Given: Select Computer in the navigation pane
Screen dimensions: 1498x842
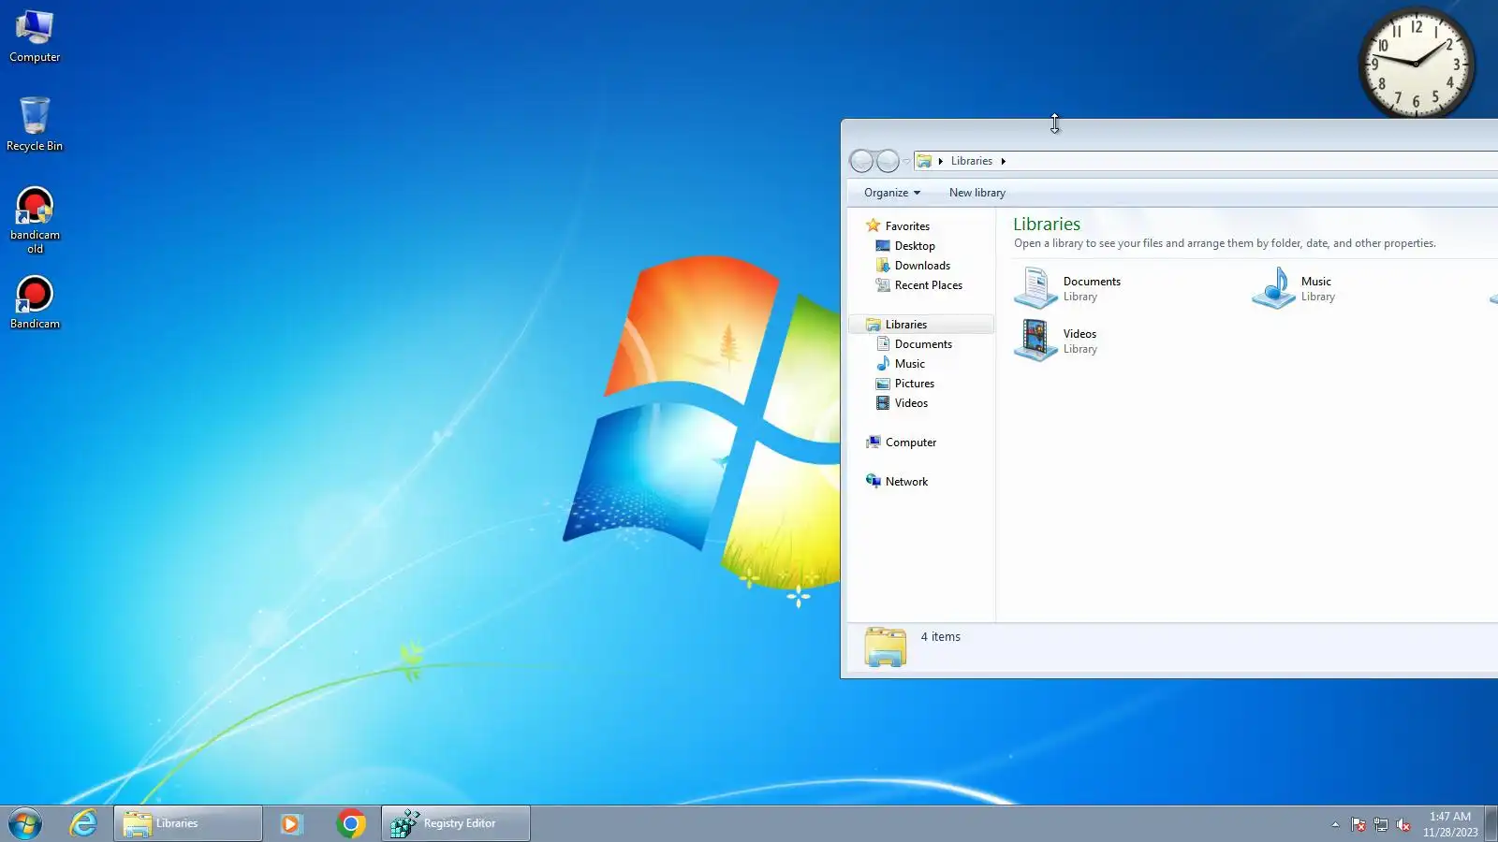Looking at the screenshot, I should pyautogui.click(x=910, y=443).
